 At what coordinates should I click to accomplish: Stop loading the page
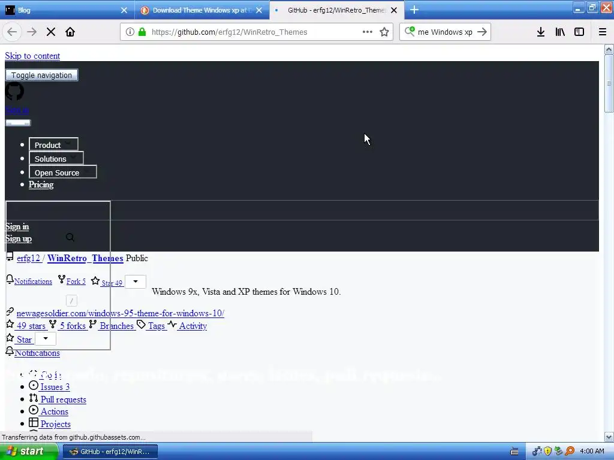(51, 32)
